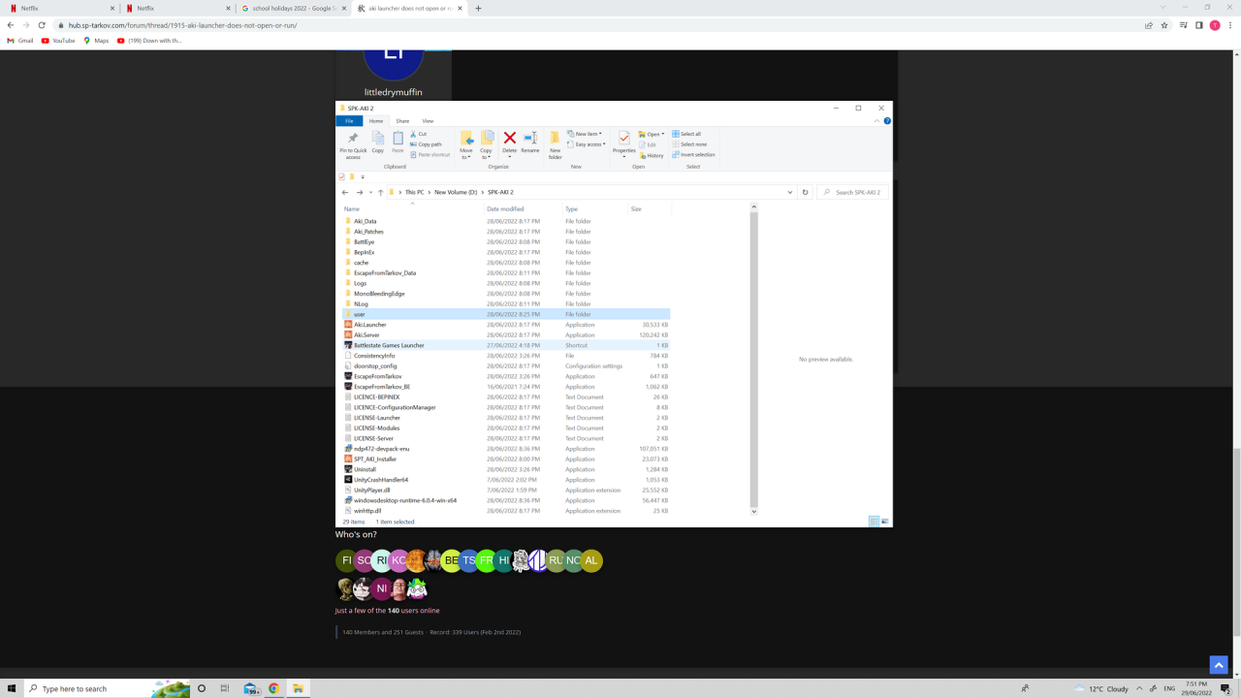Screen dimensions: 1241x698
Task: Click Select none in the ribbon
Action: (688, 144)
